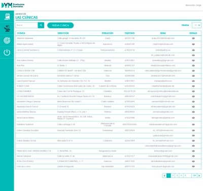Open detail eye for Laura Navas Pascual
This screenshot has width=203, height=191.
pos(193,81)
